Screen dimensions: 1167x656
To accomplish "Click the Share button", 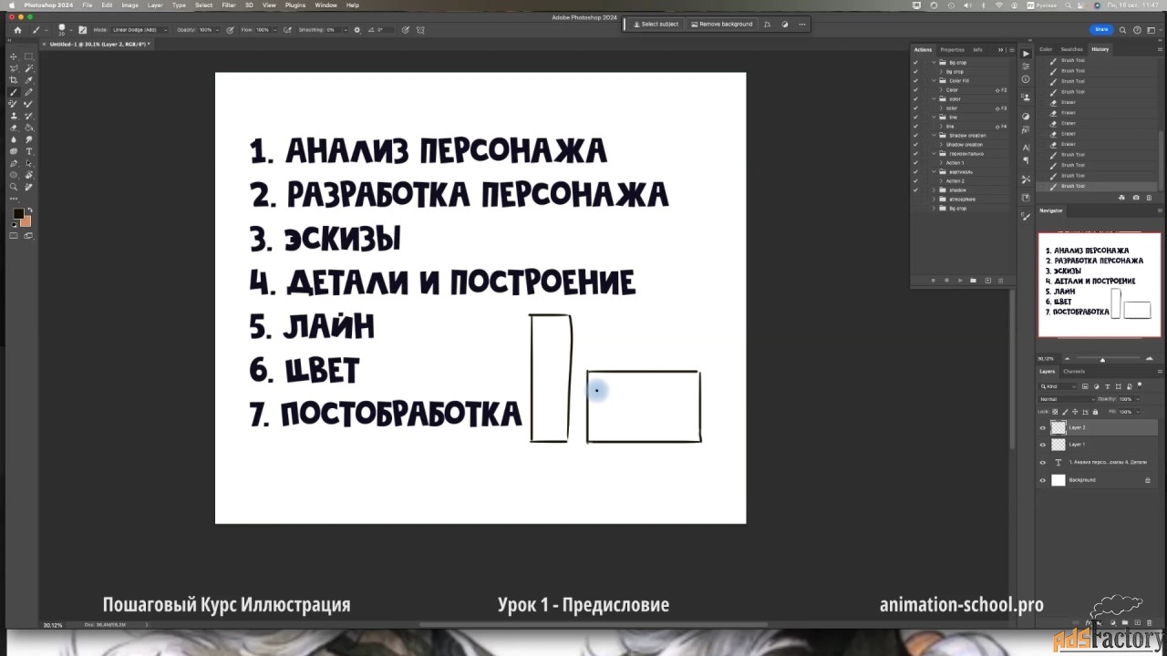I will click(1102, 29).
